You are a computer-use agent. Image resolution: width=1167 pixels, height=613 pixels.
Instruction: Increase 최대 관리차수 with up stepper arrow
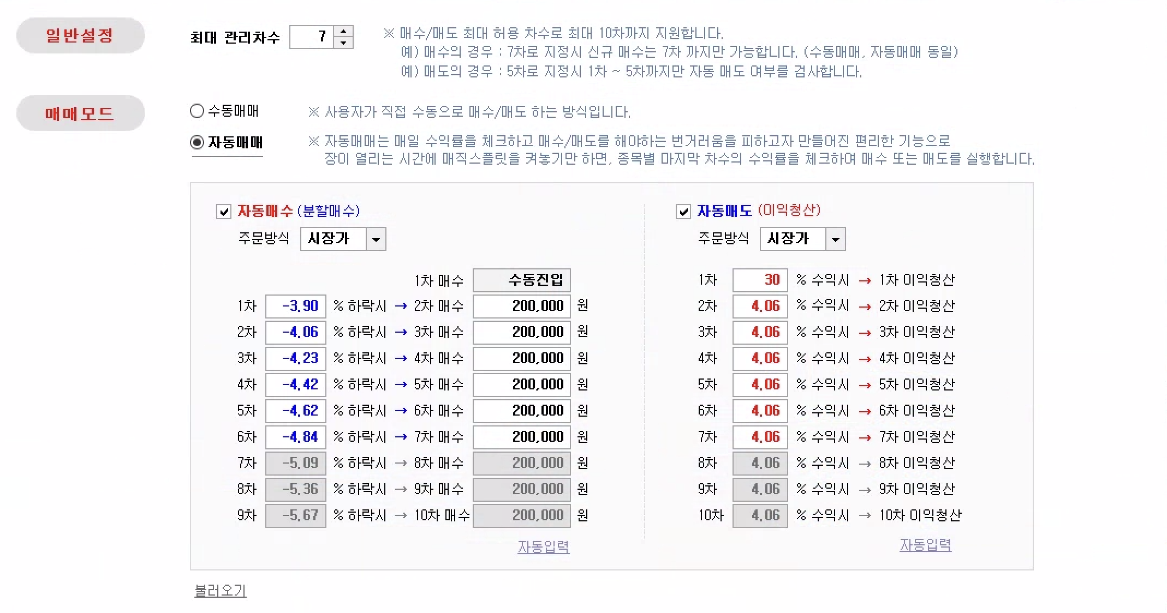pyautogui.click(x=343, y=32)
